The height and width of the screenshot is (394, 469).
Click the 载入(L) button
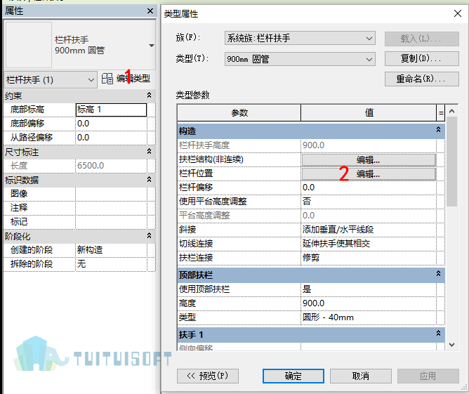pyautogui.click(x=422, y=39)
